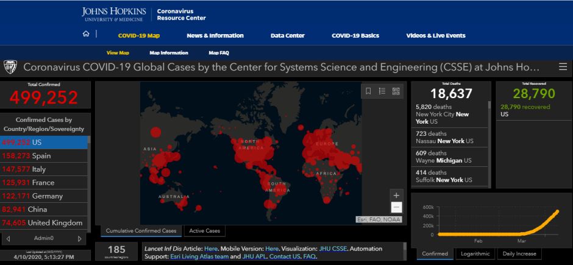The height and width of the screenshot is (265, 573).
Task: Click the home icon in navigation bar
Action: 86,34
